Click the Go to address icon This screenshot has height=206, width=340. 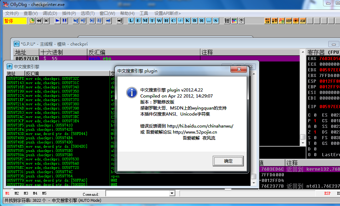coord(120,20)
